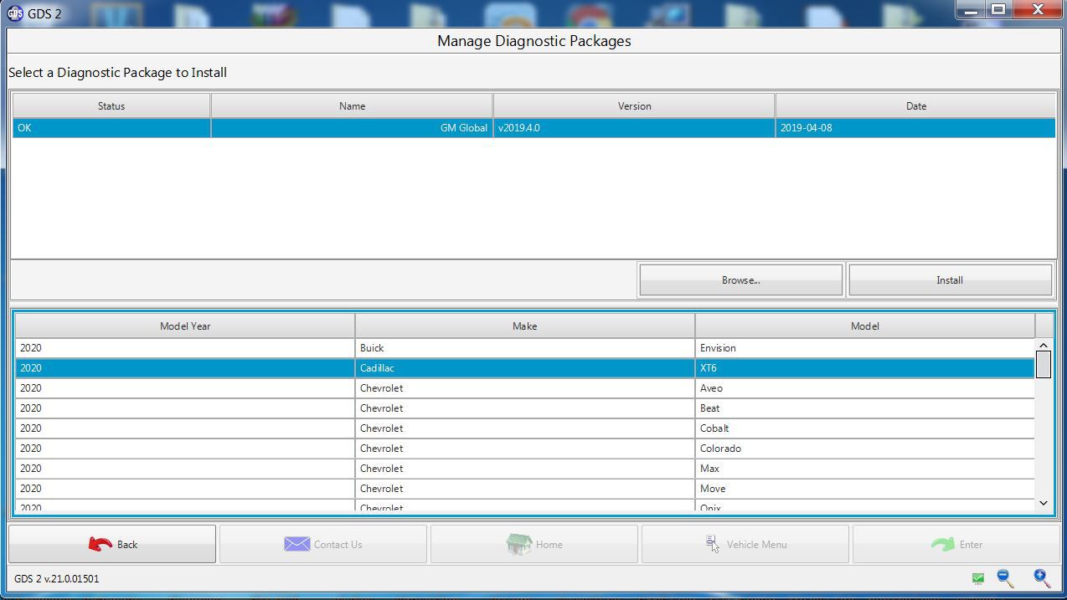This screenshot has width=1067, height=600.
Task: Click the GDS 2 title bar logo
Action: [x=14, y=13]
